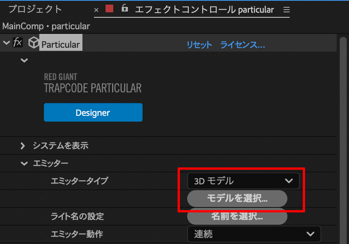Image resolution: width=349 pixels, height=244 pixels.
Task: Click the red label swatch on the tab
Action: coord(109,8)
